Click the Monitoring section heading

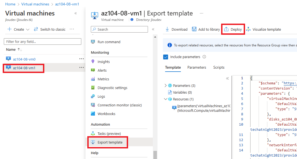coord(100,52)
